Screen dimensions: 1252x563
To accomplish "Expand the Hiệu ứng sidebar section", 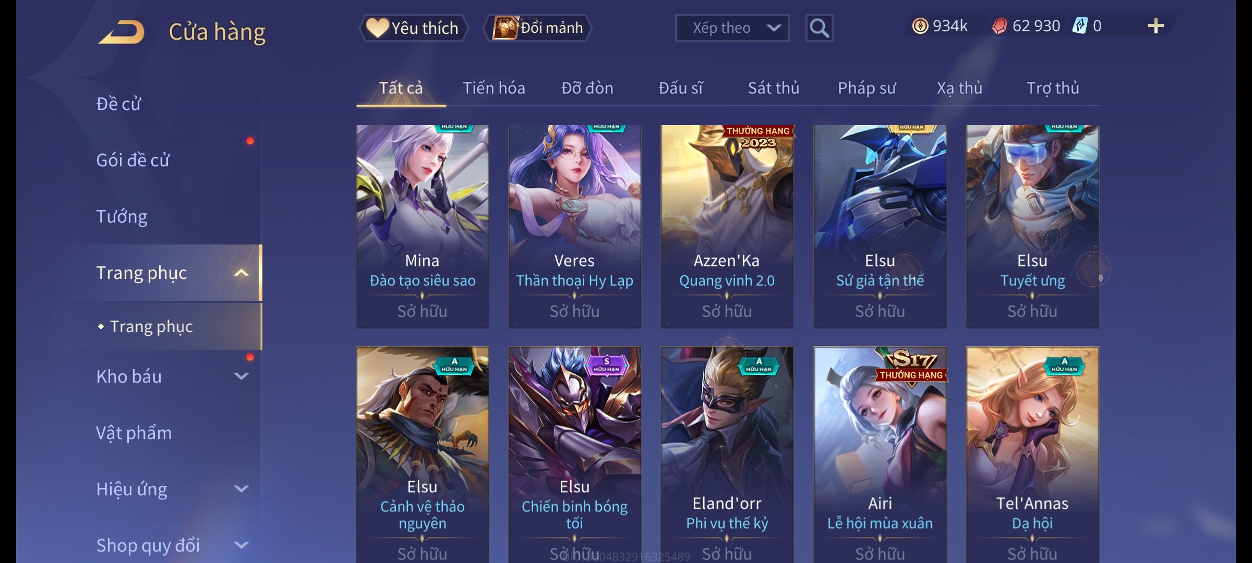I will tap(241, 489).
